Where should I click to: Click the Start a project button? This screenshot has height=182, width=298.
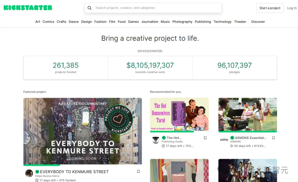pos(270,8)
